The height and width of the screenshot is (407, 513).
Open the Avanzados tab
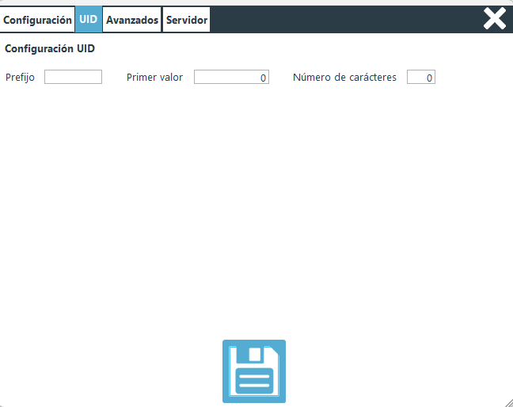(132, 20)
